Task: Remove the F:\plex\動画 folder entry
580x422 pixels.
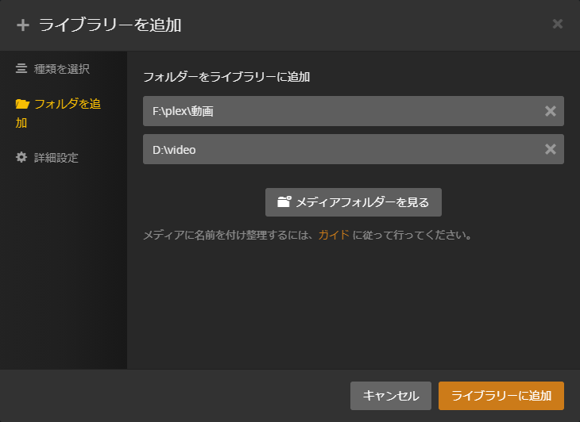Action: [x=551, y=111]
